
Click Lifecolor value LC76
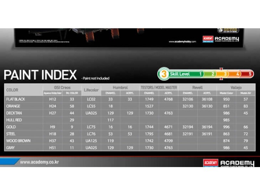coord(91,134)
